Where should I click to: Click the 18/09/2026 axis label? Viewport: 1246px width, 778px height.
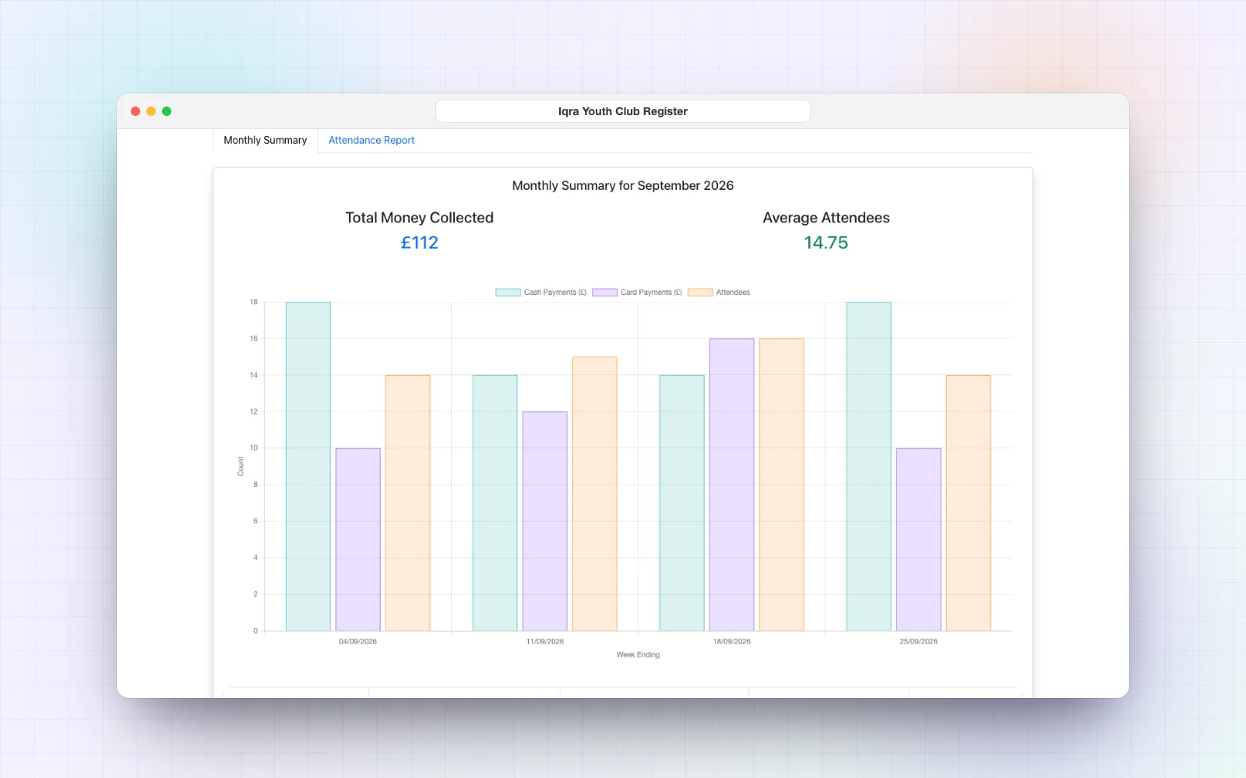(732, 642)
